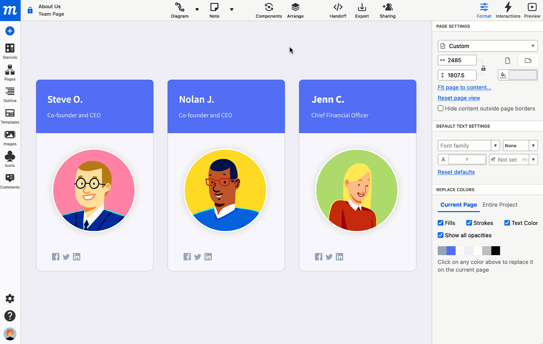Uncheck Text Color in Replace Colors
Image resolution: width=543 pixels, height=344 pixels.
[507, 223]
